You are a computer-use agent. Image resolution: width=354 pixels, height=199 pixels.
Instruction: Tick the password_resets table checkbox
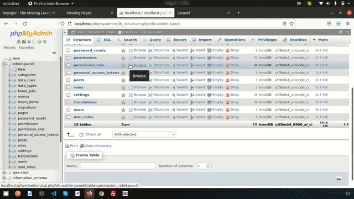[69, 50]
